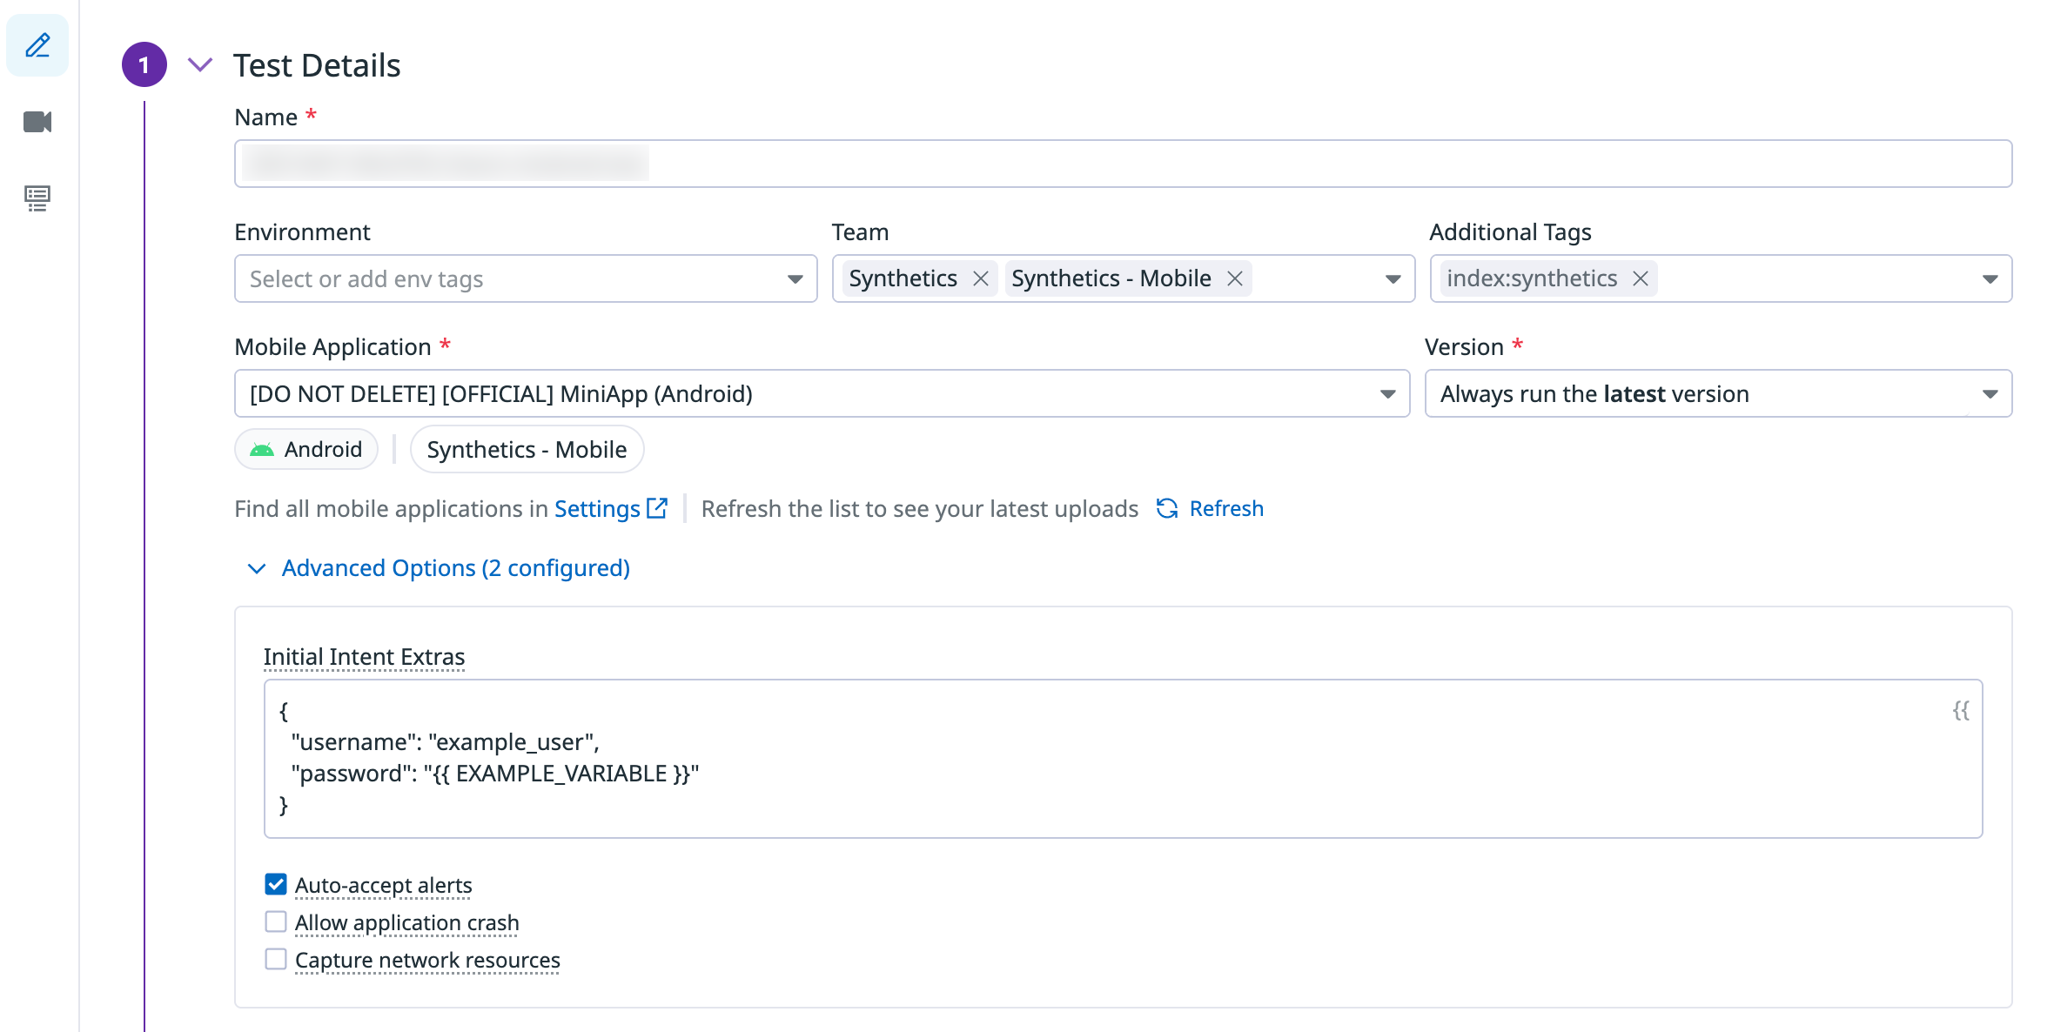This screenshot has height=1032, width=2054.
Task: Uncheck Auto-accept alerts
Action: pos(276,884)
